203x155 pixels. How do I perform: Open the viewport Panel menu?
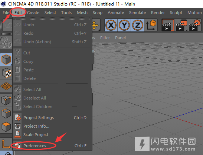120,38
